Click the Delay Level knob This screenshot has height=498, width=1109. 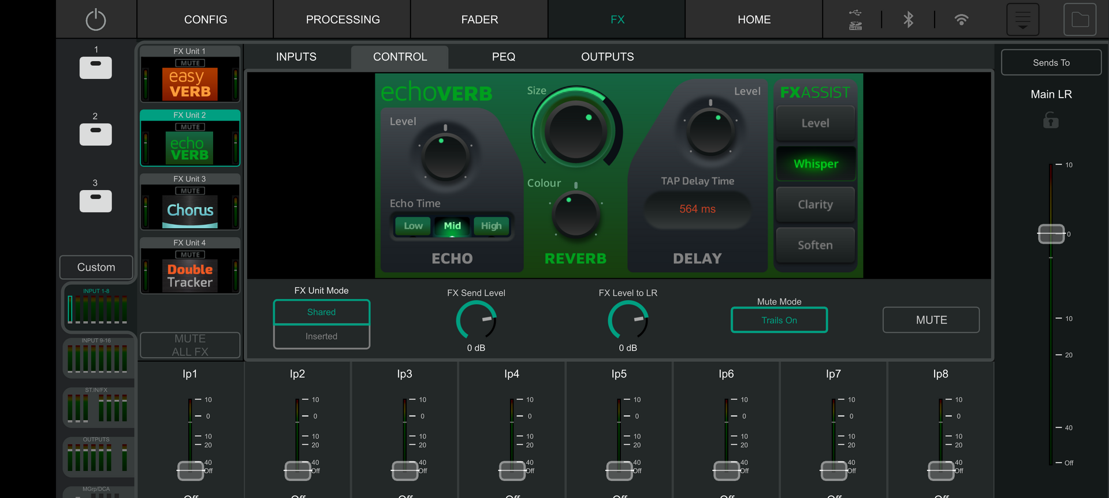(710, 130)
